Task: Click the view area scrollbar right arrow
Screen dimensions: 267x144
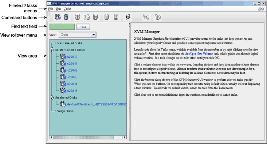Action: (125, 137)
